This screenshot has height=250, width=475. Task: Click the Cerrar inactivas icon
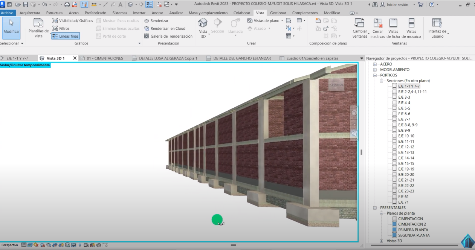coord(377,24)
